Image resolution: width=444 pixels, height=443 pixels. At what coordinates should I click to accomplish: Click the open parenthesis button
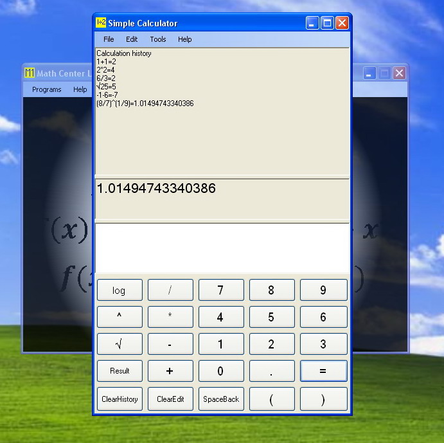point(272,399)
